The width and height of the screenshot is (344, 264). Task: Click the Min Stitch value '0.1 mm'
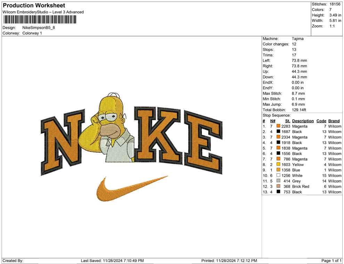coord(298,99)
